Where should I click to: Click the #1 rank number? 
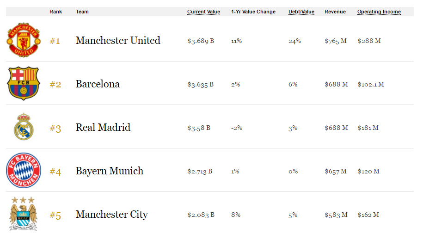55,41
